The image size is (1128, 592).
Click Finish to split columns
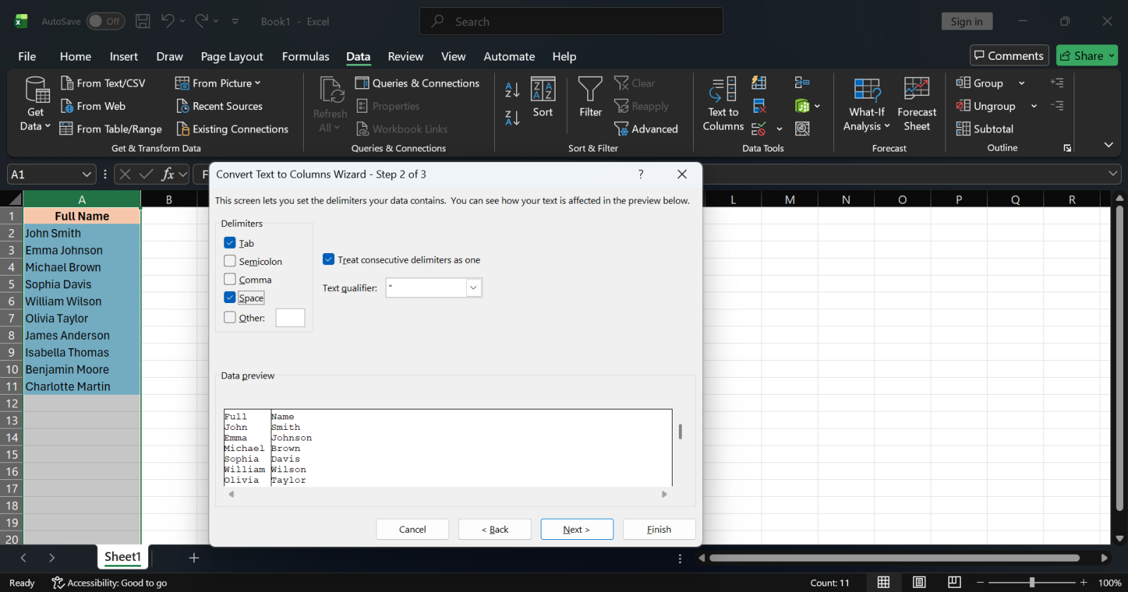click(659, 529)
